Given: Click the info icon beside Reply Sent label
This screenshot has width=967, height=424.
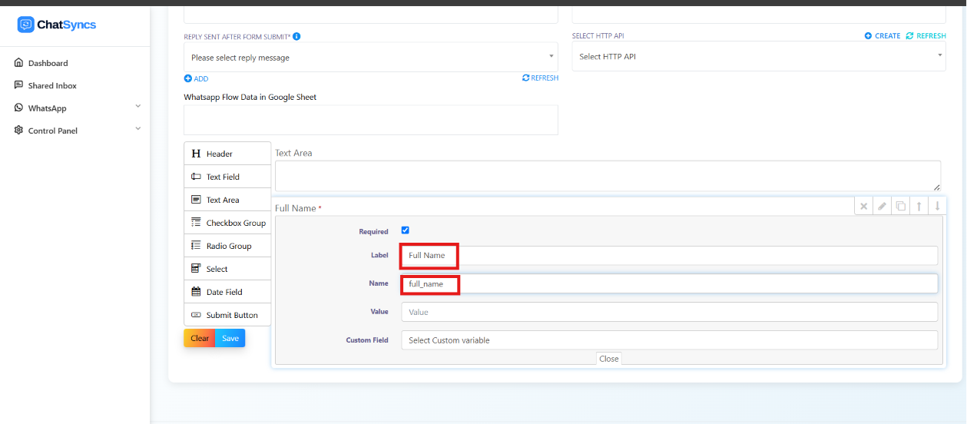Looking at the screenshot, I should click(296, 36).
